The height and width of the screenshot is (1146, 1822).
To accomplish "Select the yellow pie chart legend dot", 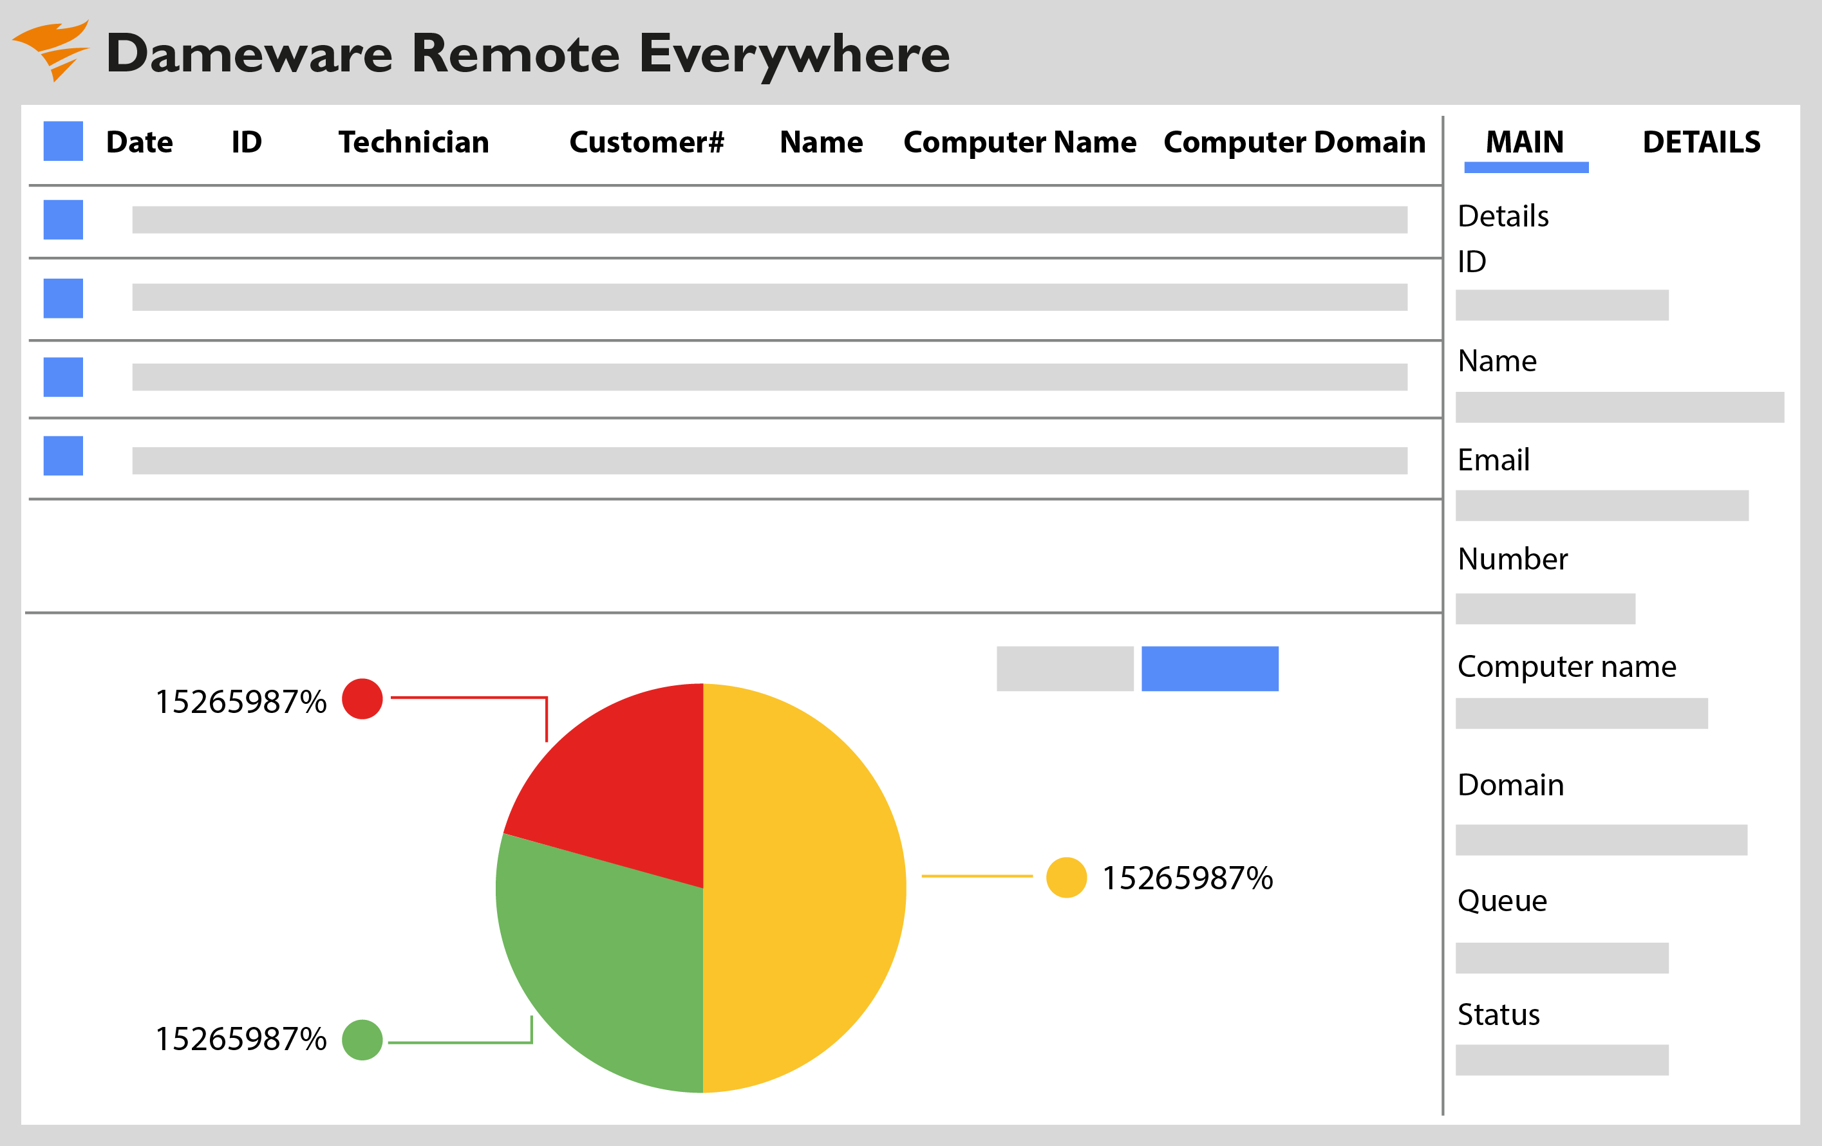I will coord(1067,878).
